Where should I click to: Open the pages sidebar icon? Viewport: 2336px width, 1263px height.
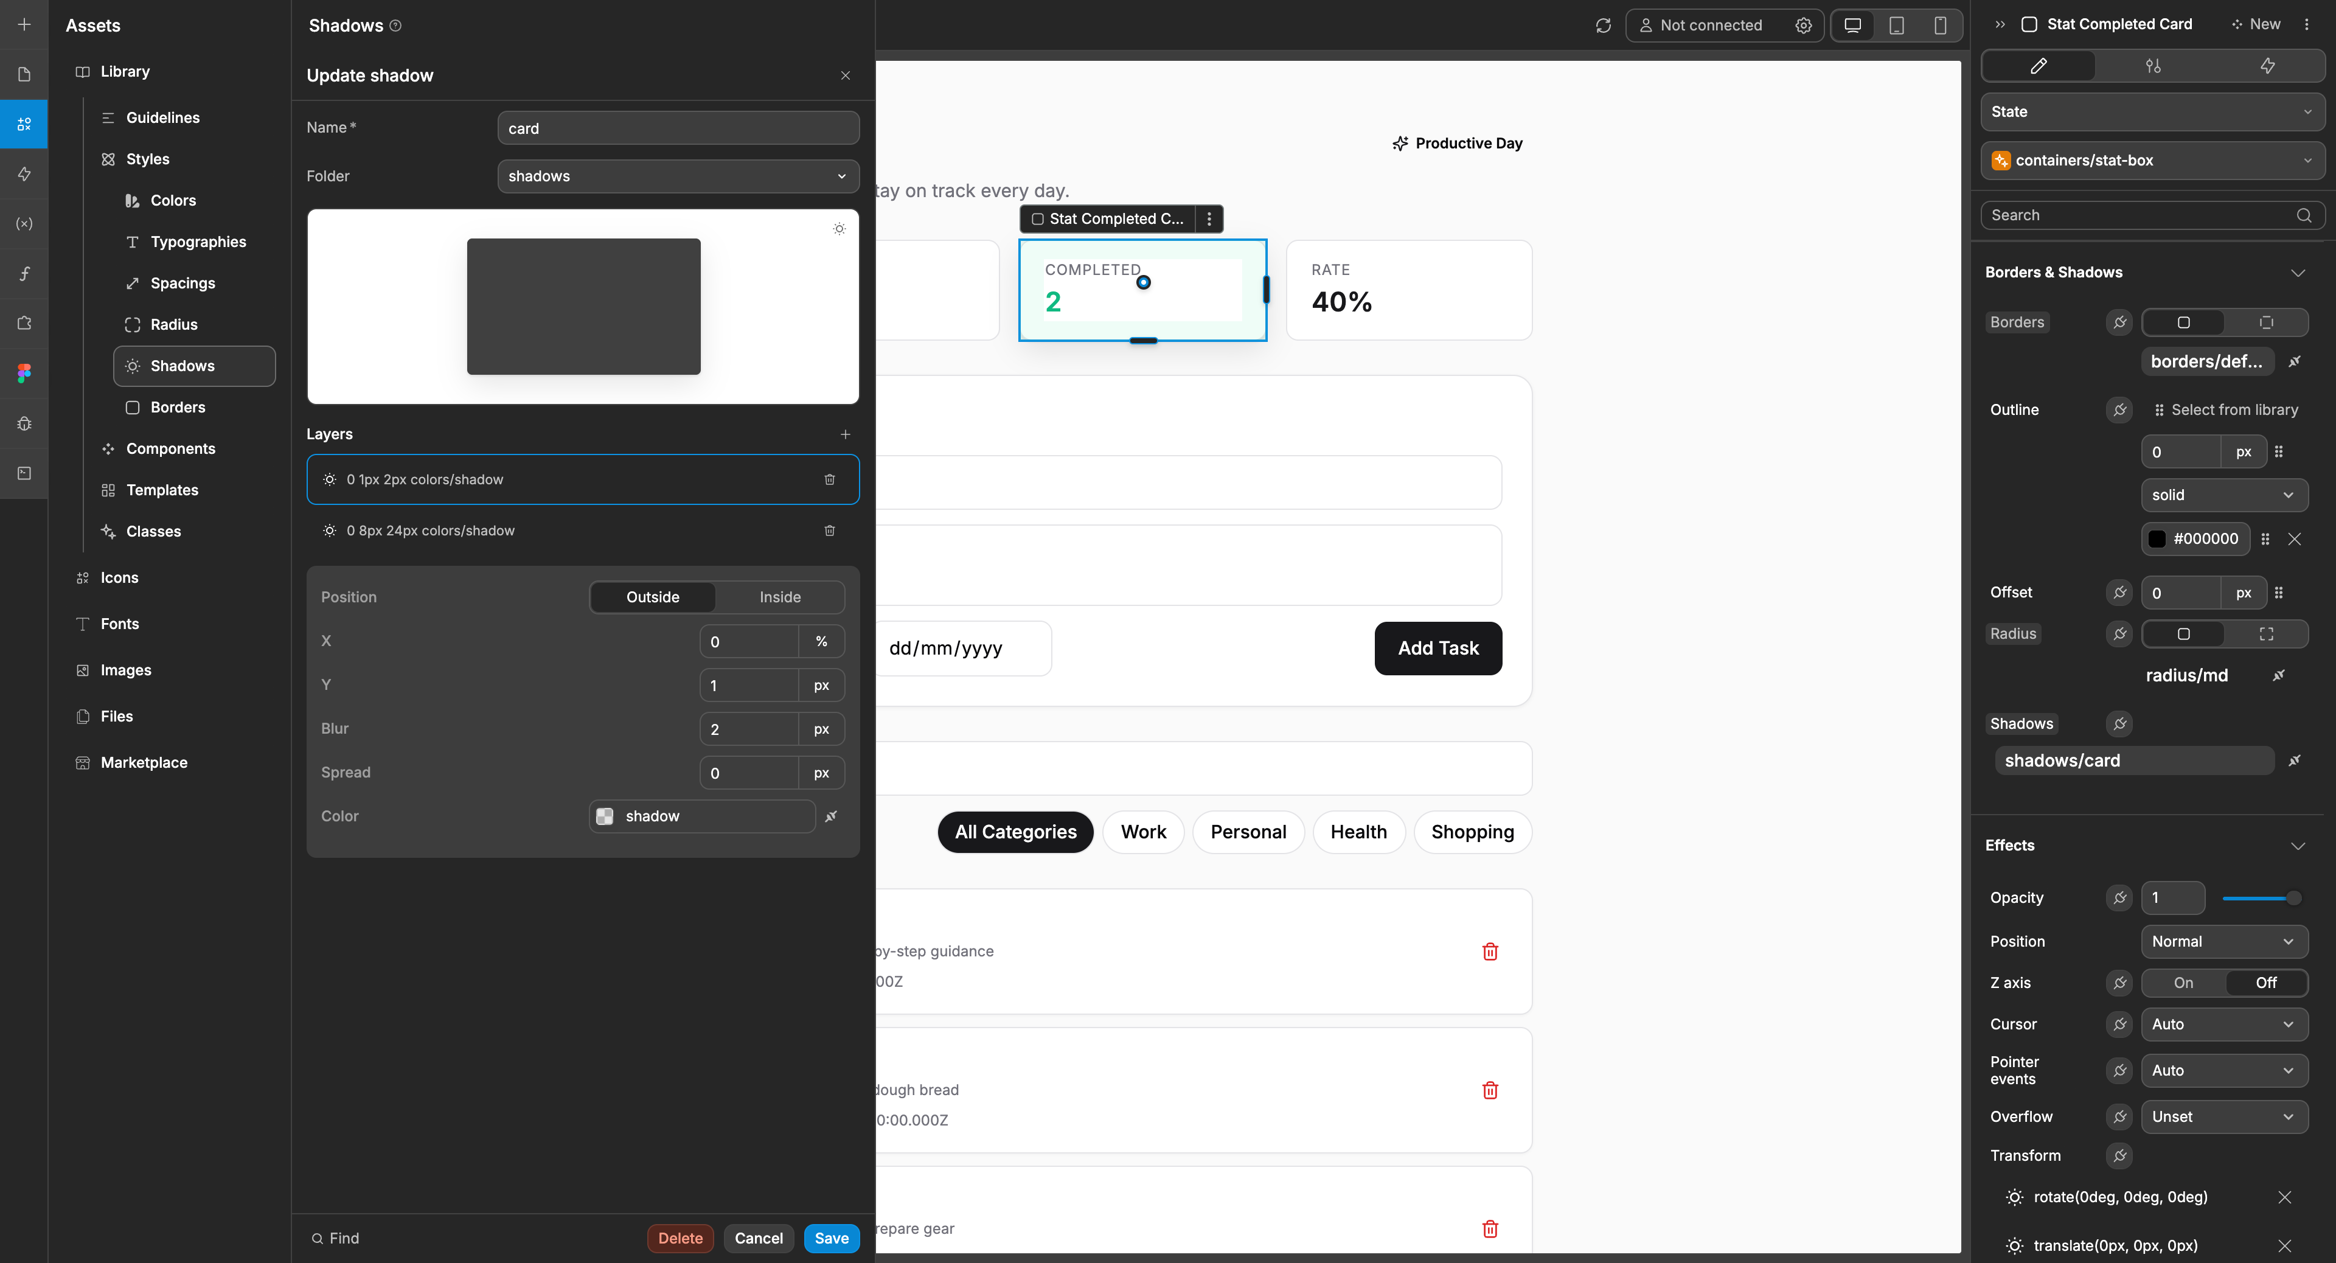(24, 74)
